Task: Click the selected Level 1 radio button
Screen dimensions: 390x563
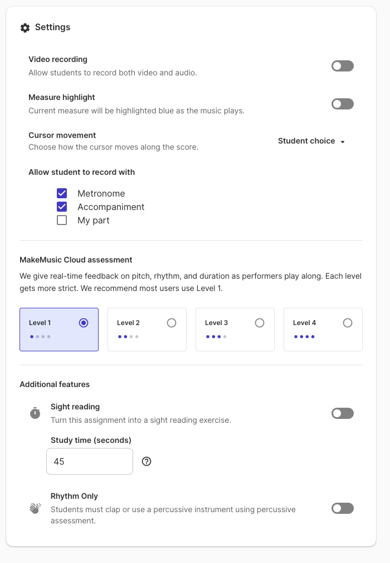Action: pyautogui.click(x=84, y=322)
